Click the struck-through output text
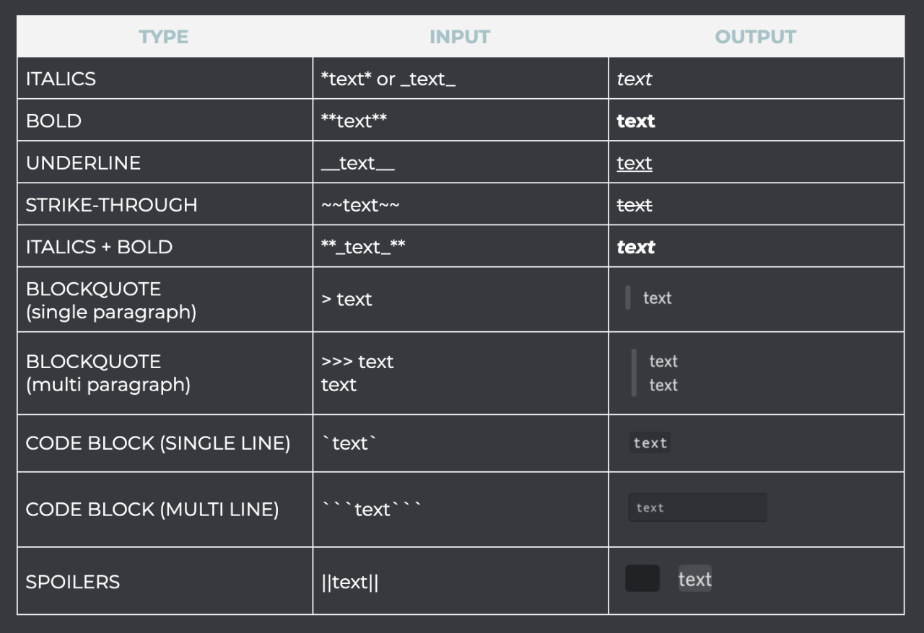 point(635,205)
